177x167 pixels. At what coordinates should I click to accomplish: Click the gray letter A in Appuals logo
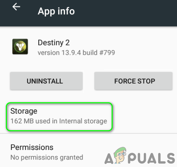click(x=109, y=159)
